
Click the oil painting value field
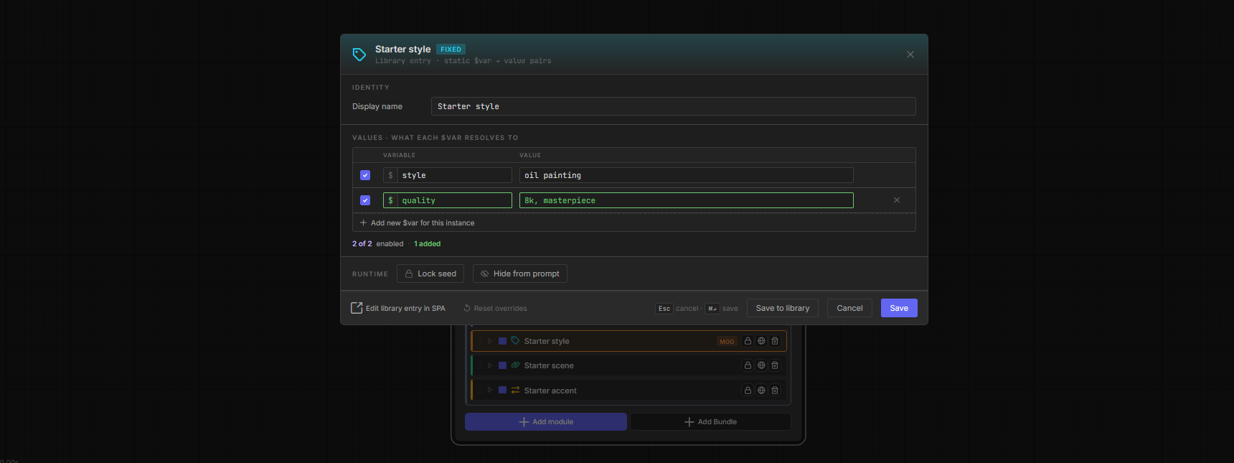click(x=686, y=175)
